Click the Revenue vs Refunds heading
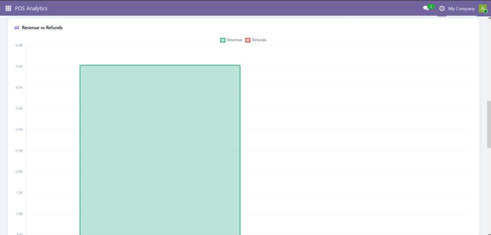This screenshot has height=235, width=491. click(x=42, y=28)
